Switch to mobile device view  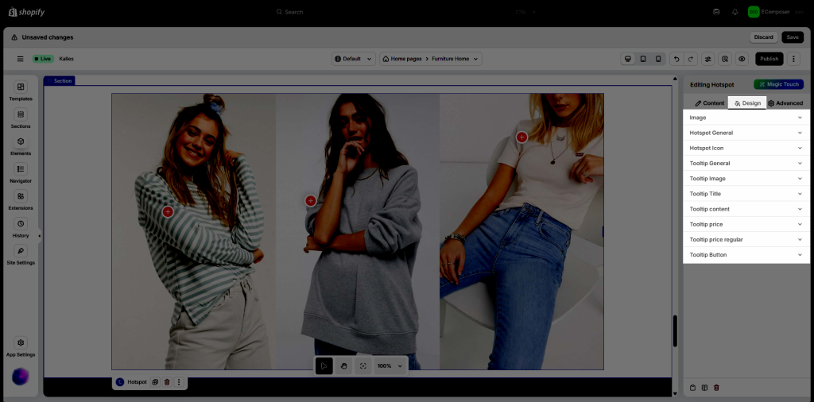click(658, 59)
